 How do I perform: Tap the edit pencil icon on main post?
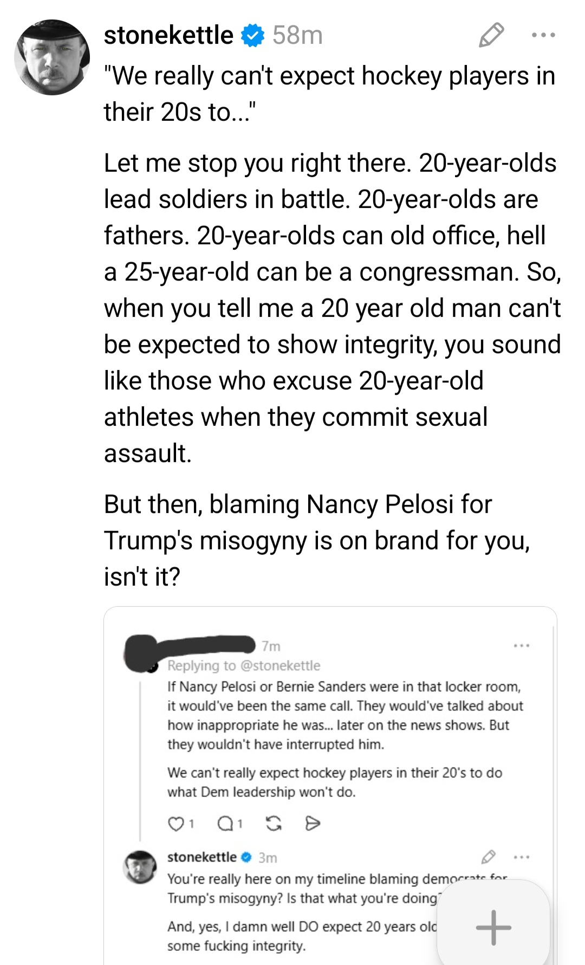(x=491, y=35)
